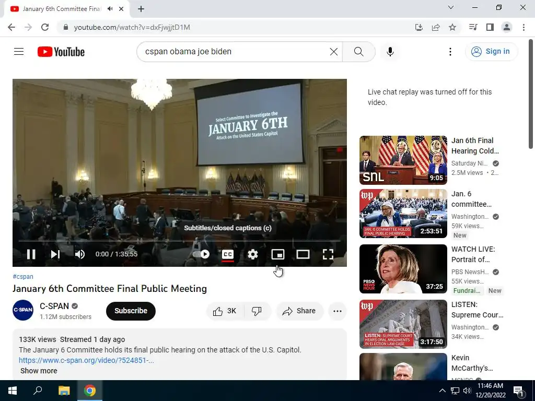Dislike this video
Viewport: 535px width, 401px height.
(x=257, y=311)
